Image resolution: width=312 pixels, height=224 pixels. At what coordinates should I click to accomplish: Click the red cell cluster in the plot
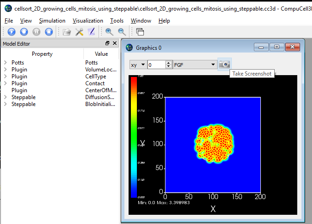coord(214,144)
